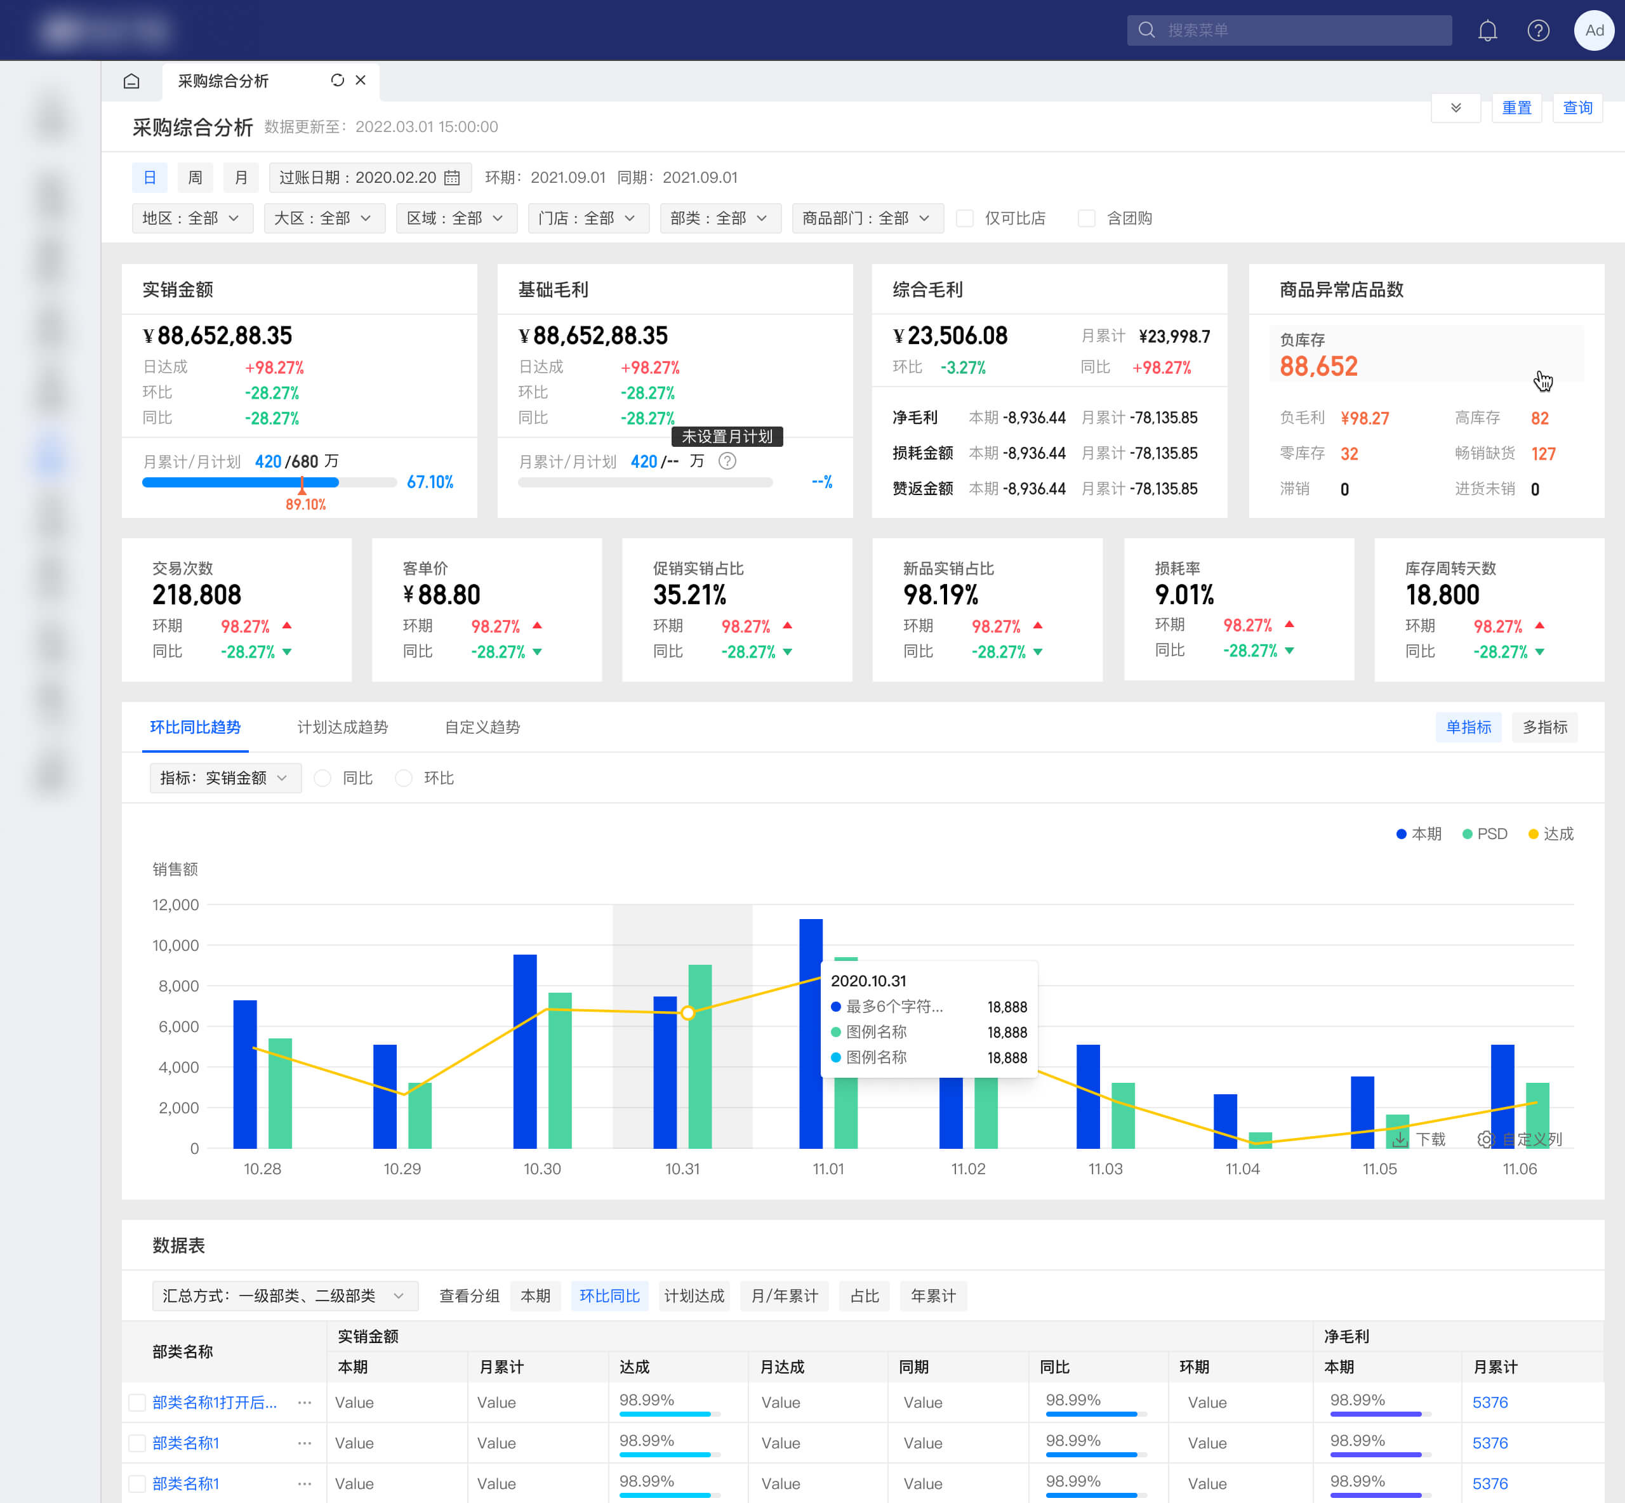Select the 环比 radio button
This screenshot has height=1503, width=1625.
pos(404,778)
